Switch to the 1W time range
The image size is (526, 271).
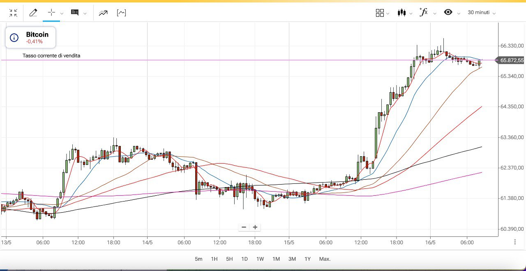pos(260,259)
